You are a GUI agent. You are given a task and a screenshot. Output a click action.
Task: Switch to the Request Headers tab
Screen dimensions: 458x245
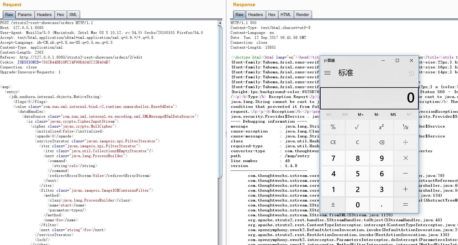click(44, 14)
